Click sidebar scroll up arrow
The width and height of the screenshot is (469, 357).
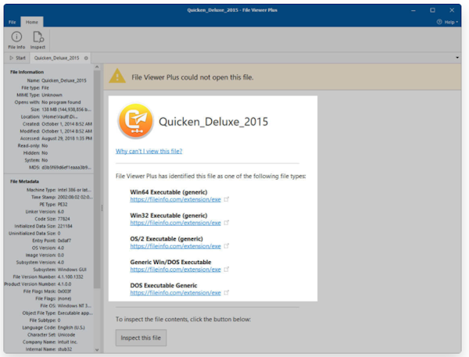coord(97,67)
